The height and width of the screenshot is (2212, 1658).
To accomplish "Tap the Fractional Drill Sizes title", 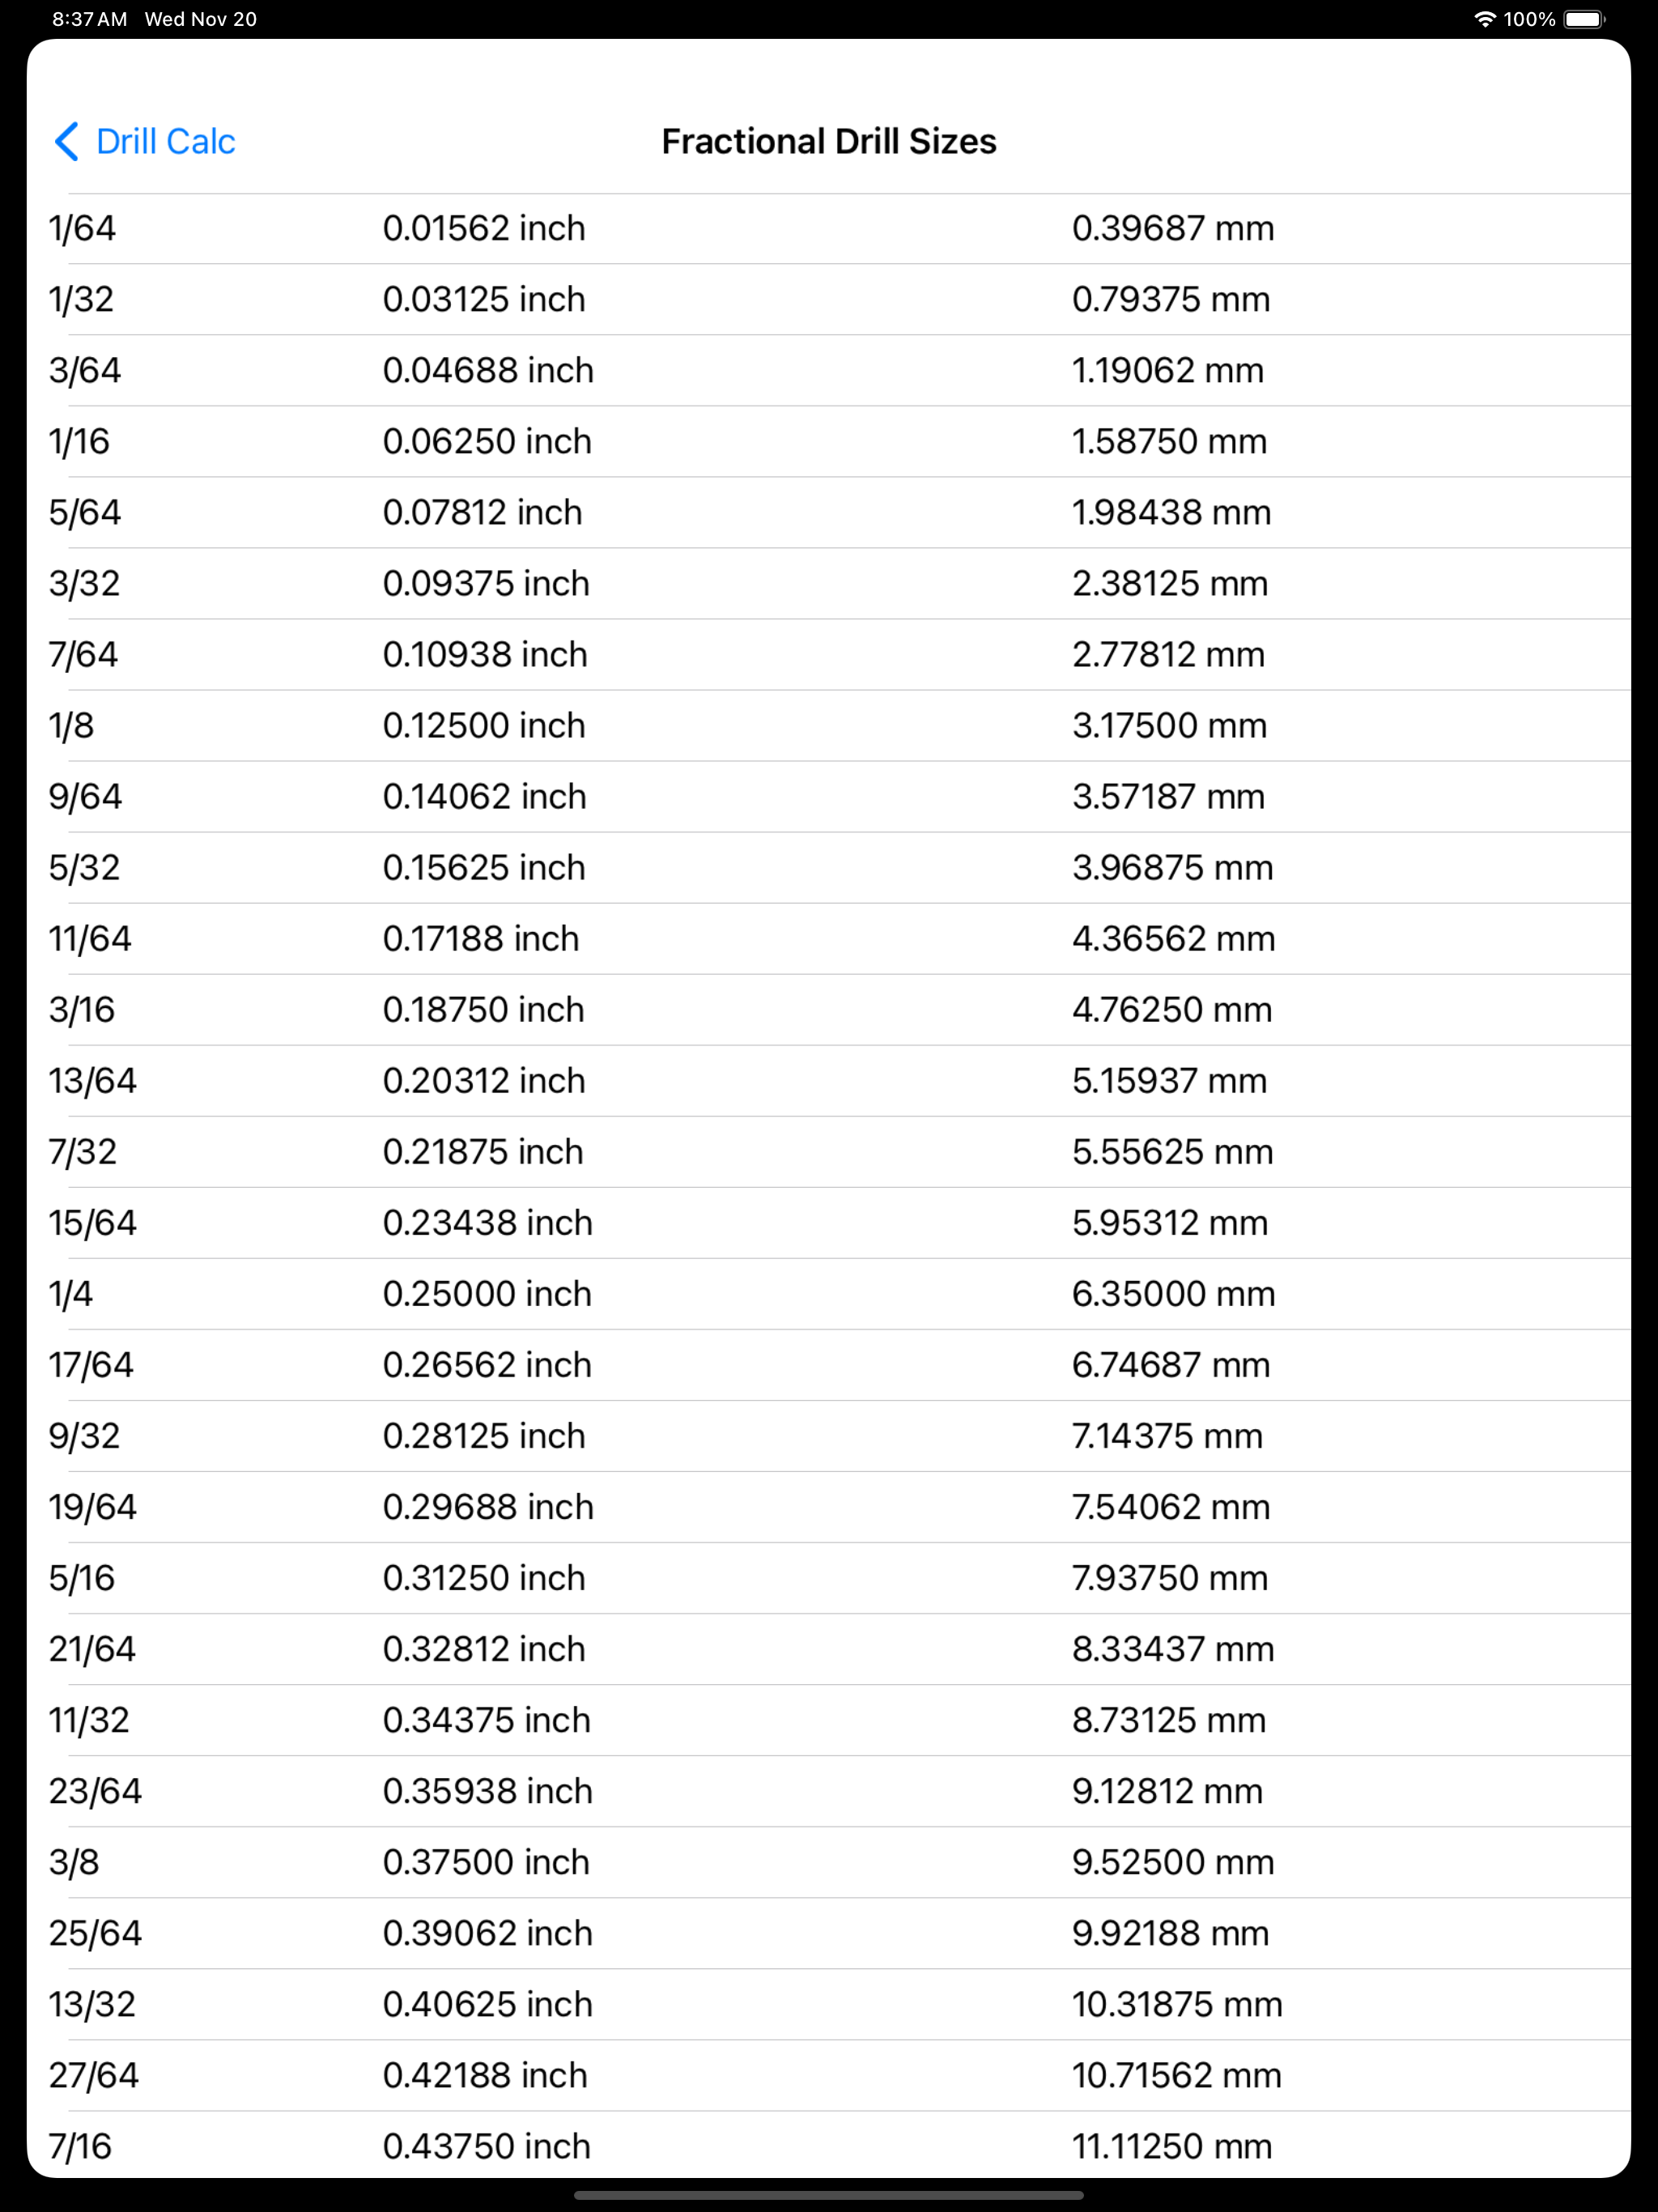I will click(829, 142).
